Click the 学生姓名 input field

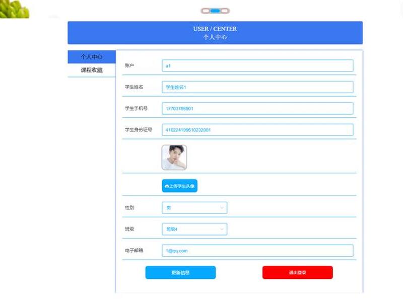coord(257,87)
